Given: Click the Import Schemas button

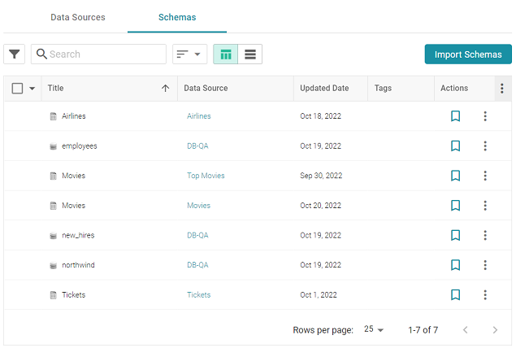Looking at the screenshot, I should pyautogui.click(x=468, y=54).
